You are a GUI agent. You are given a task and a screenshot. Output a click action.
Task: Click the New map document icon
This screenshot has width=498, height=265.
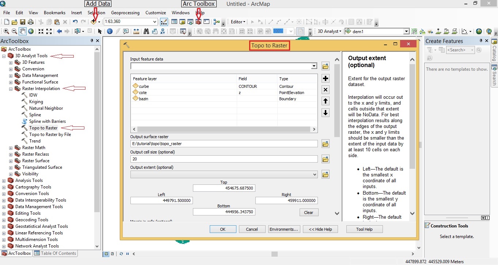point(6,22)
